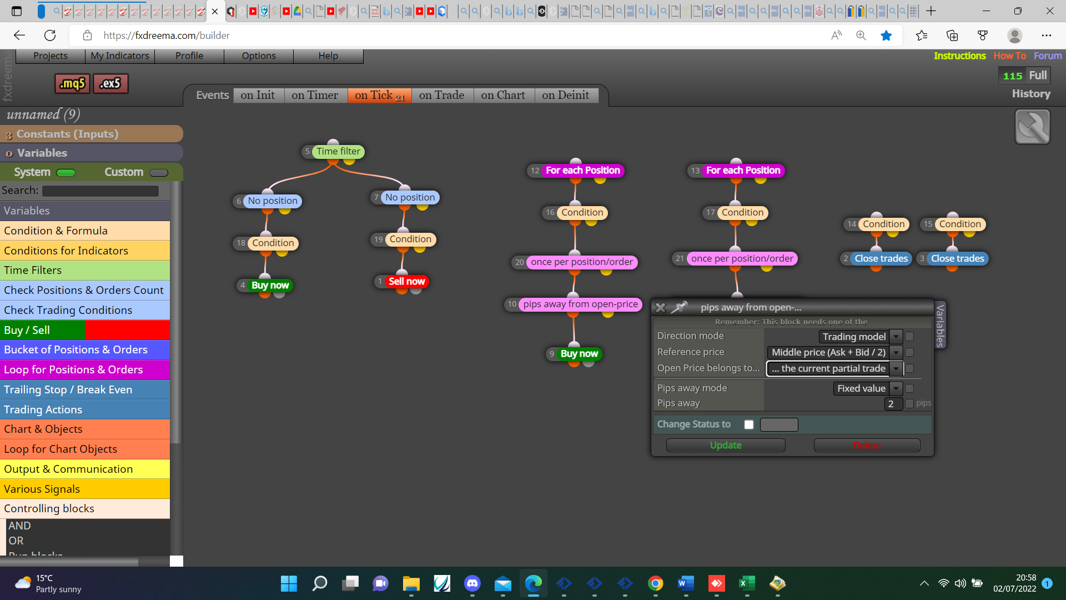This screenshot has width=1066, height=600.
Task: Open Windows taskbar search
Action: (x=320, y=583)
